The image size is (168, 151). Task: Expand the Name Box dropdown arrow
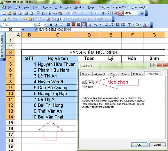pos(23,30)
